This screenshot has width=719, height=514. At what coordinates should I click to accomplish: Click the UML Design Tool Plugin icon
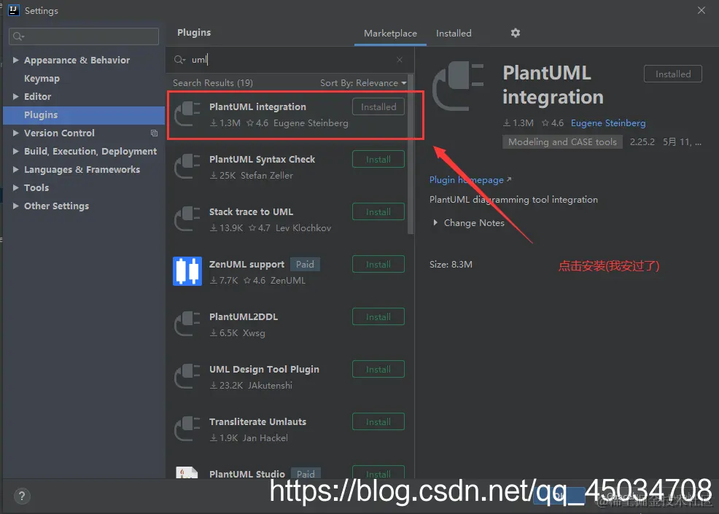[187, 376]
